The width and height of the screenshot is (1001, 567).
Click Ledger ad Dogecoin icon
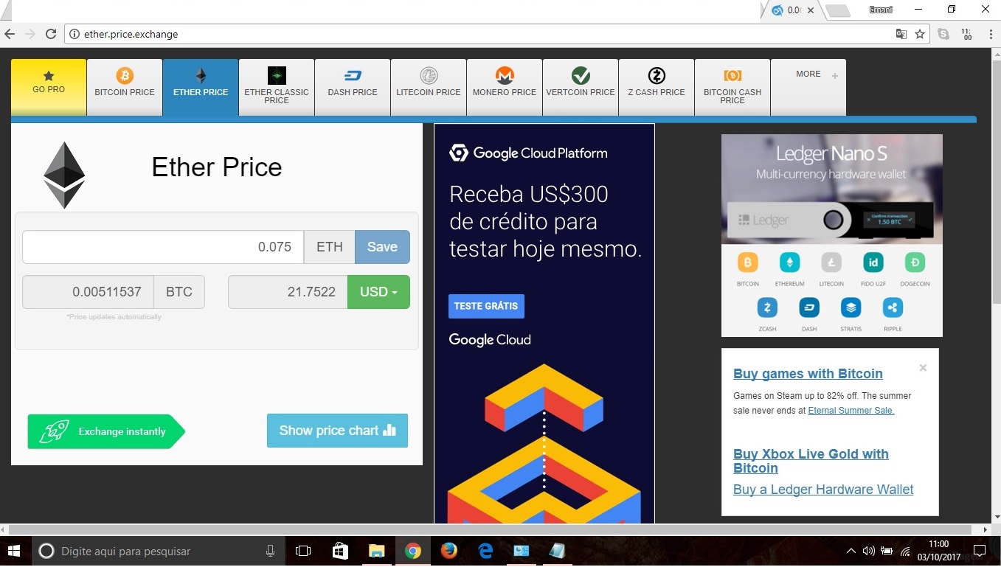(915, 262)
